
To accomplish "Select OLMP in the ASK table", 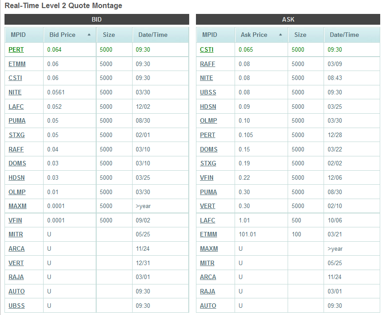I will click(209, 121).
